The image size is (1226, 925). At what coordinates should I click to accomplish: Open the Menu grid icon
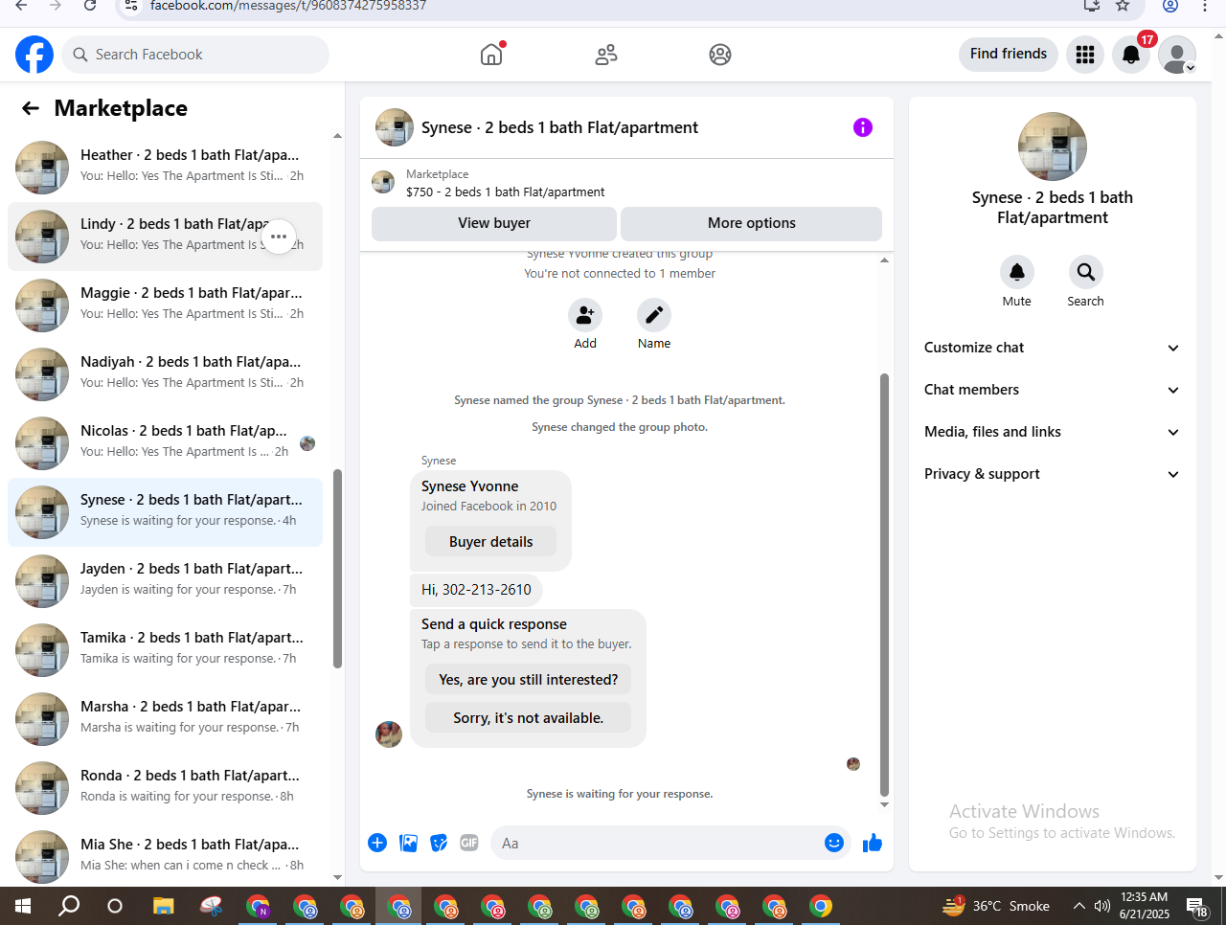(1085, 55)
